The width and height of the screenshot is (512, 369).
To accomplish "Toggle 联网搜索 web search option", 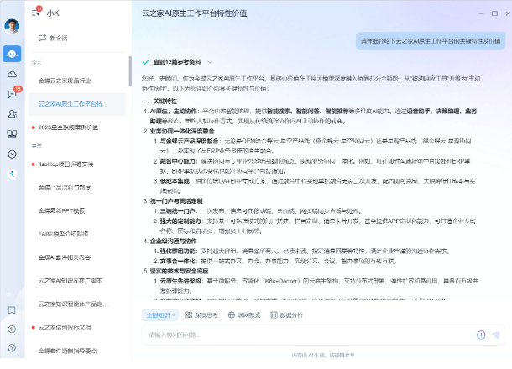I will tap(243, 315).
